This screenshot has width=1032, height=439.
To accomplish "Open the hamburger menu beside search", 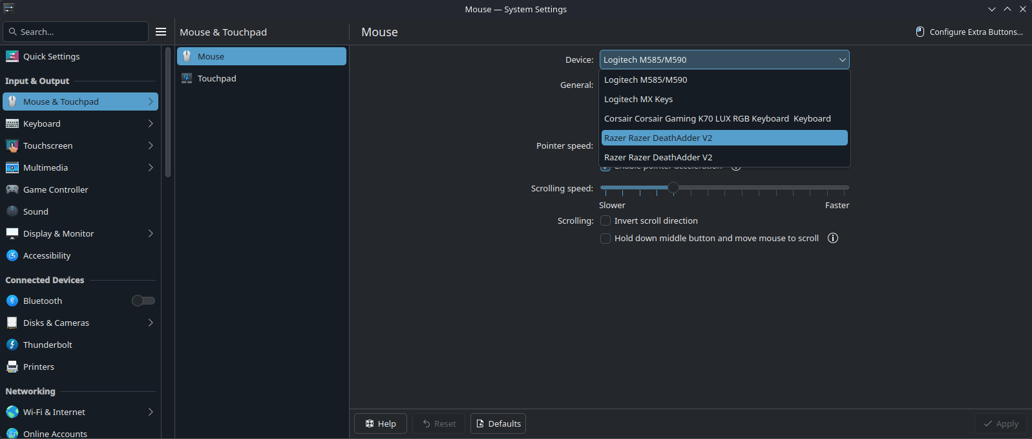I will [x=161, y=32].
